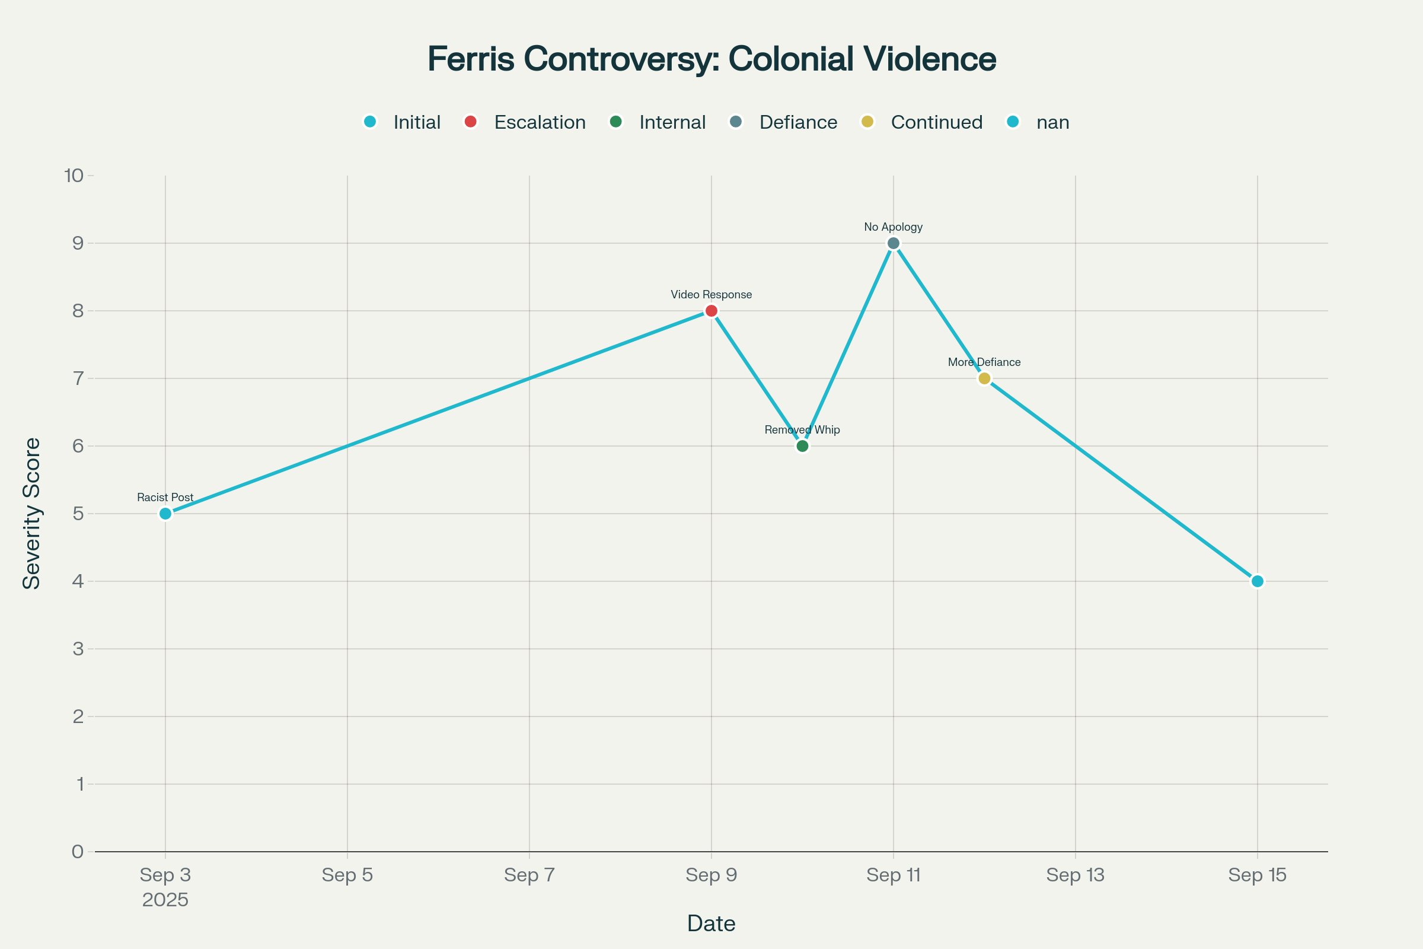This screenshot has height=949, width=1423.
Task: Click the Severity Score axis title
Action: 31,513
